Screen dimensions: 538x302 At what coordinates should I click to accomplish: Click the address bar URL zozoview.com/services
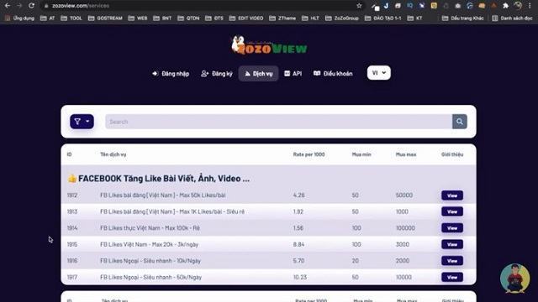[x=81, y=6]
